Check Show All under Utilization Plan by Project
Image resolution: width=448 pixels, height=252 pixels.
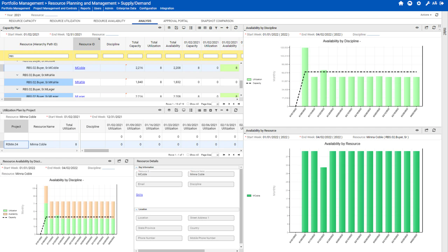[188, 154]
